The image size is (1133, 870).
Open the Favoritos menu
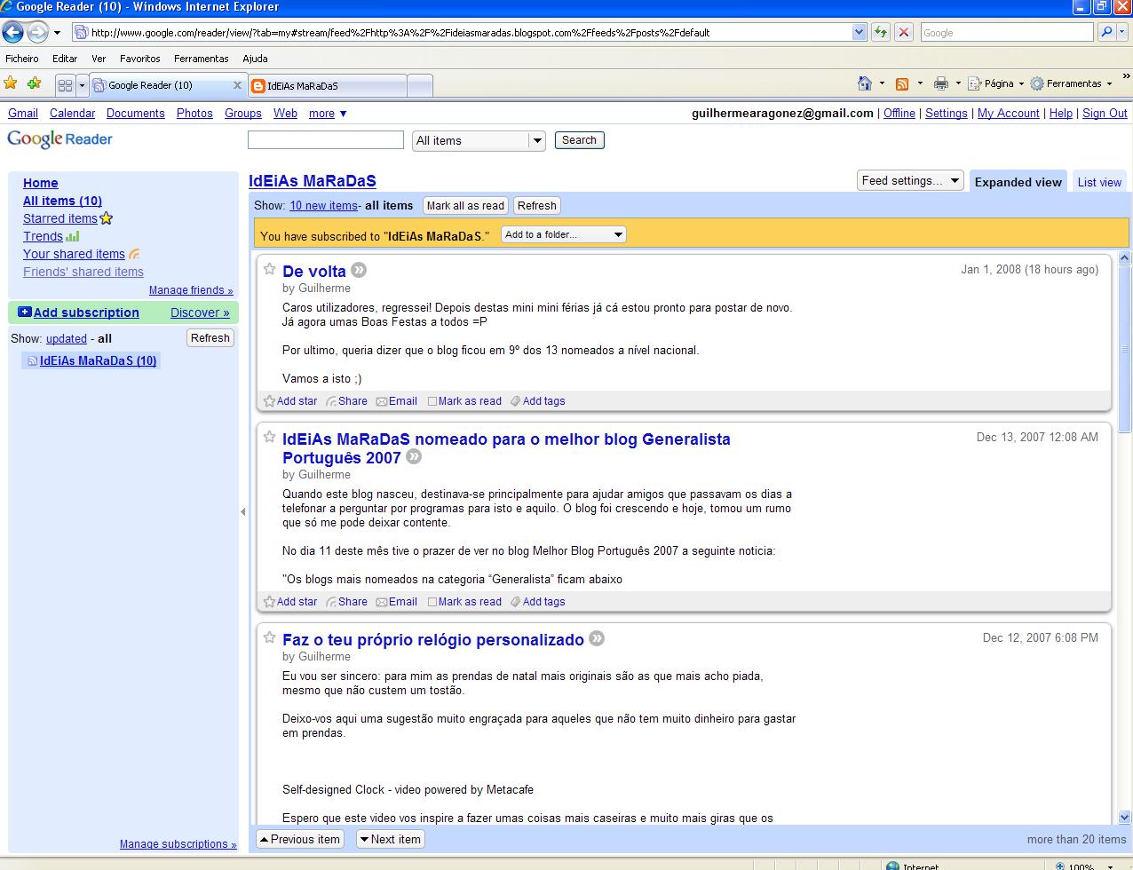140,59
